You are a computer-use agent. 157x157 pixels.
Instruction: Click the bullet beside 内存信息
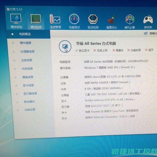pyautogui.click(x=15, y=69)
